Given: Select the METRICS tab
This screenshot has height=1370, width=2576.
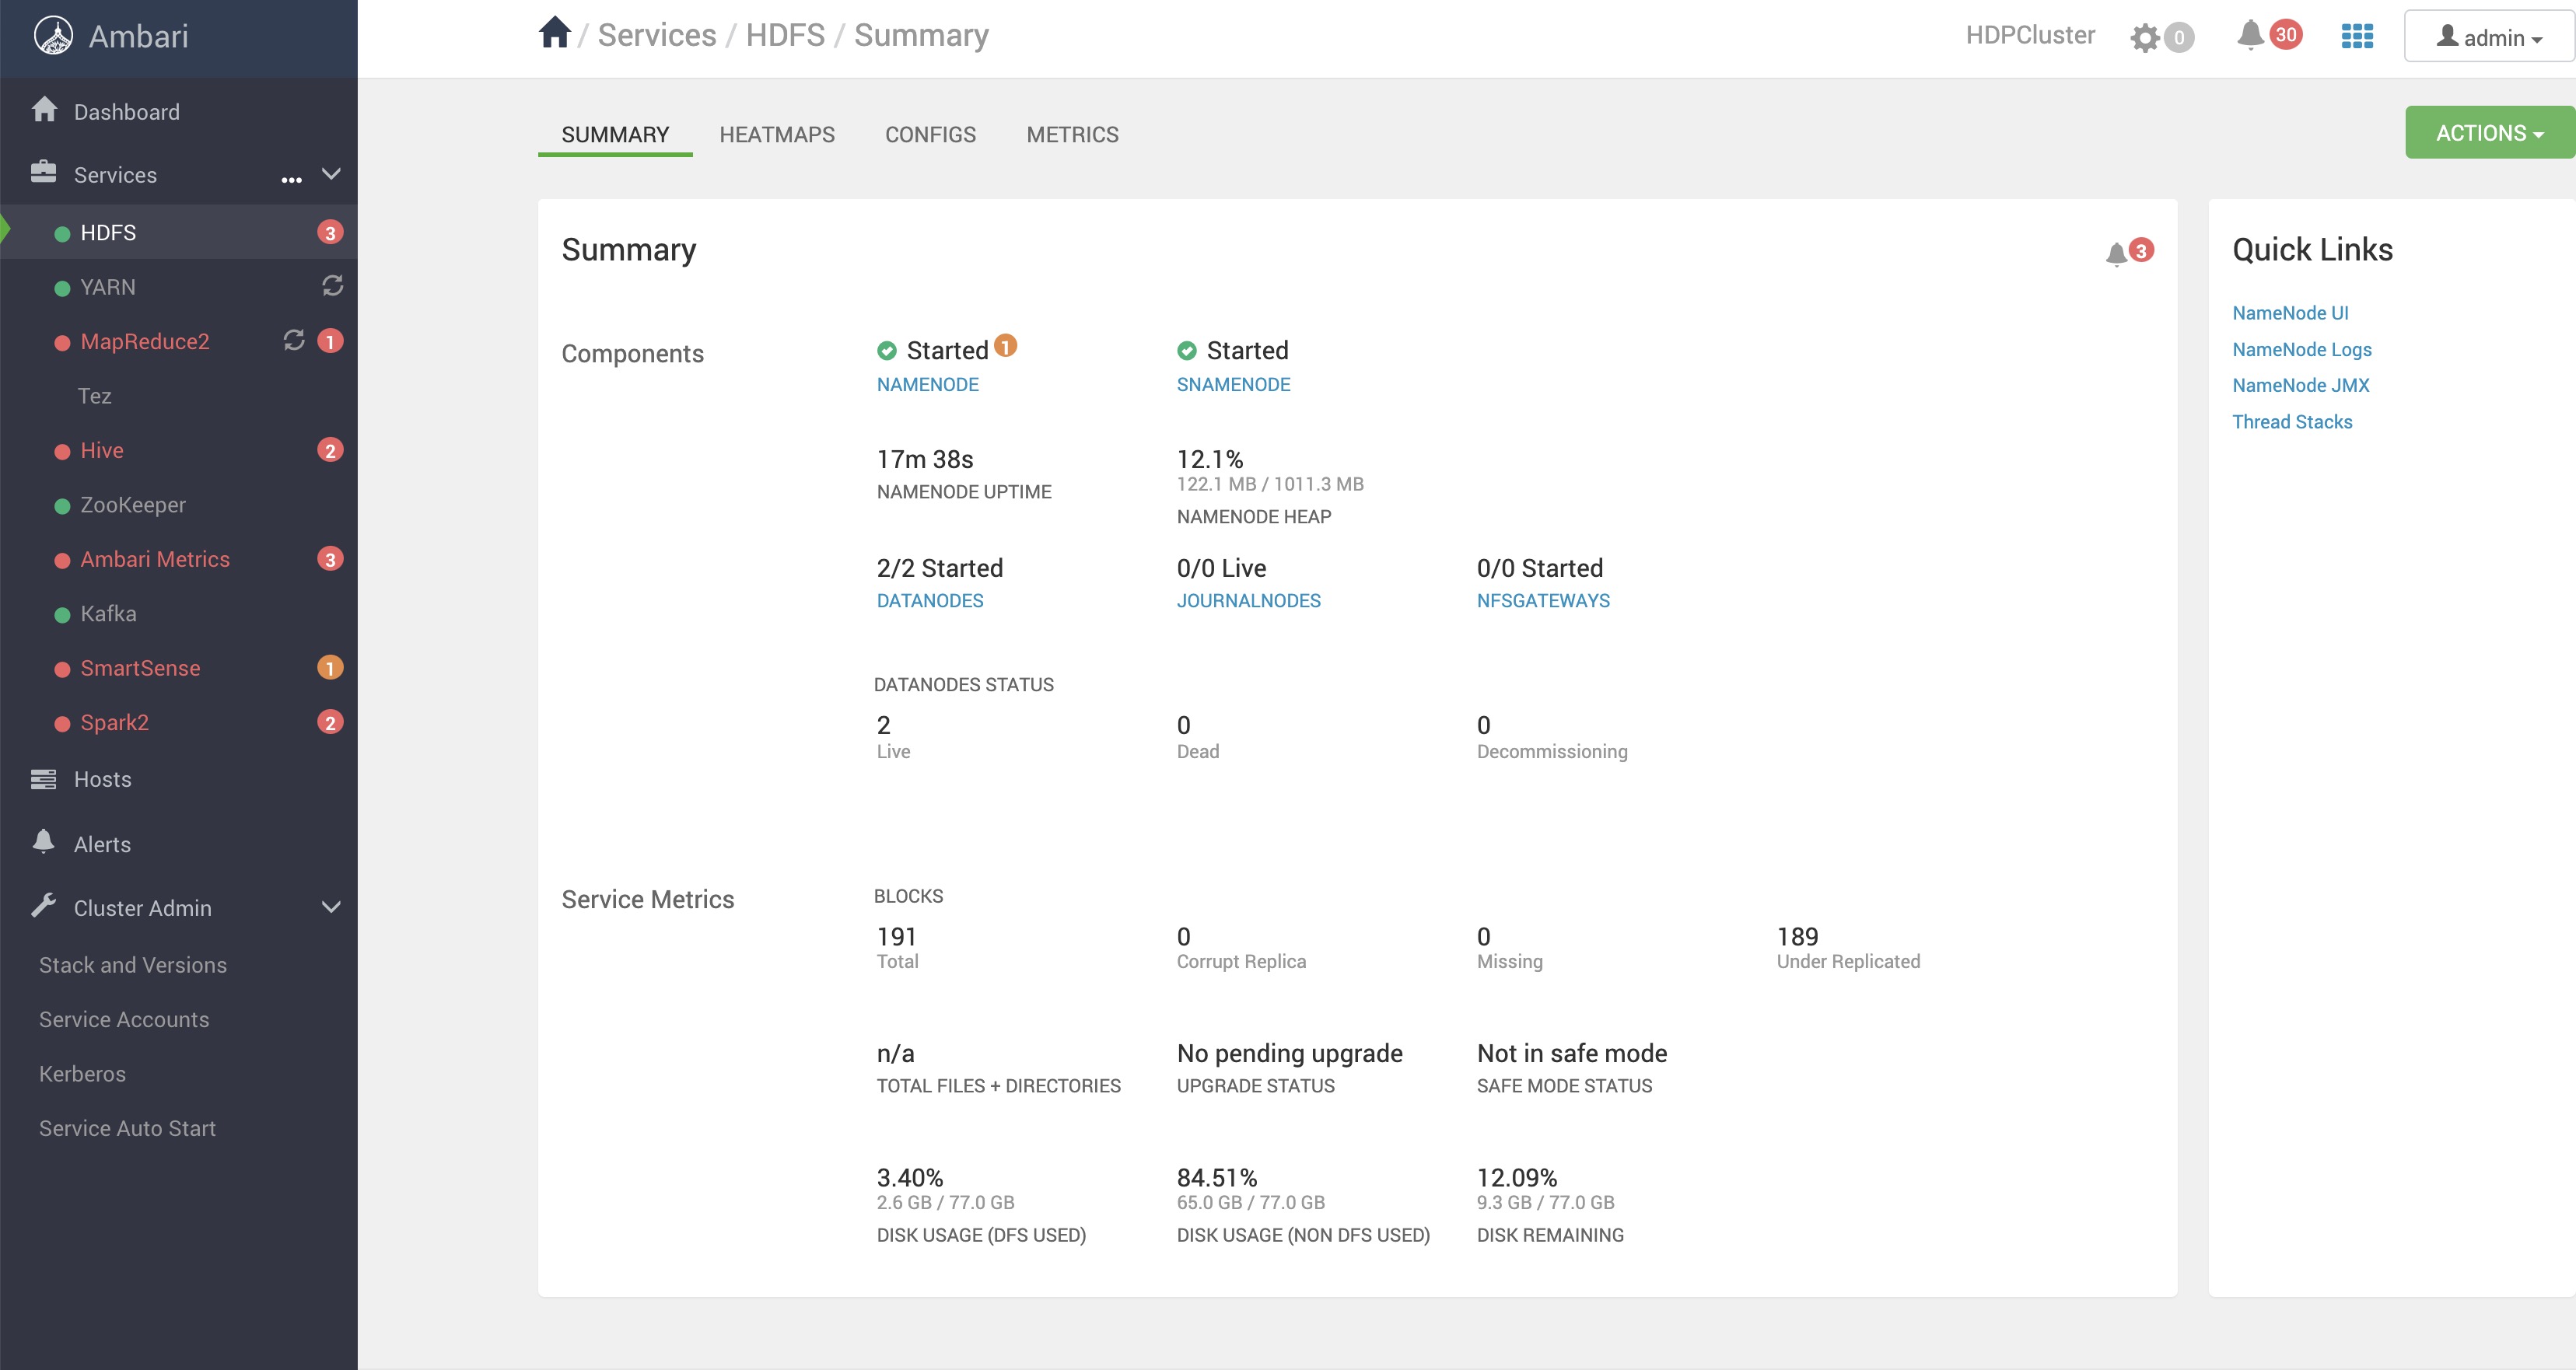Looking at the screenshot, I should pos(1072,135).
